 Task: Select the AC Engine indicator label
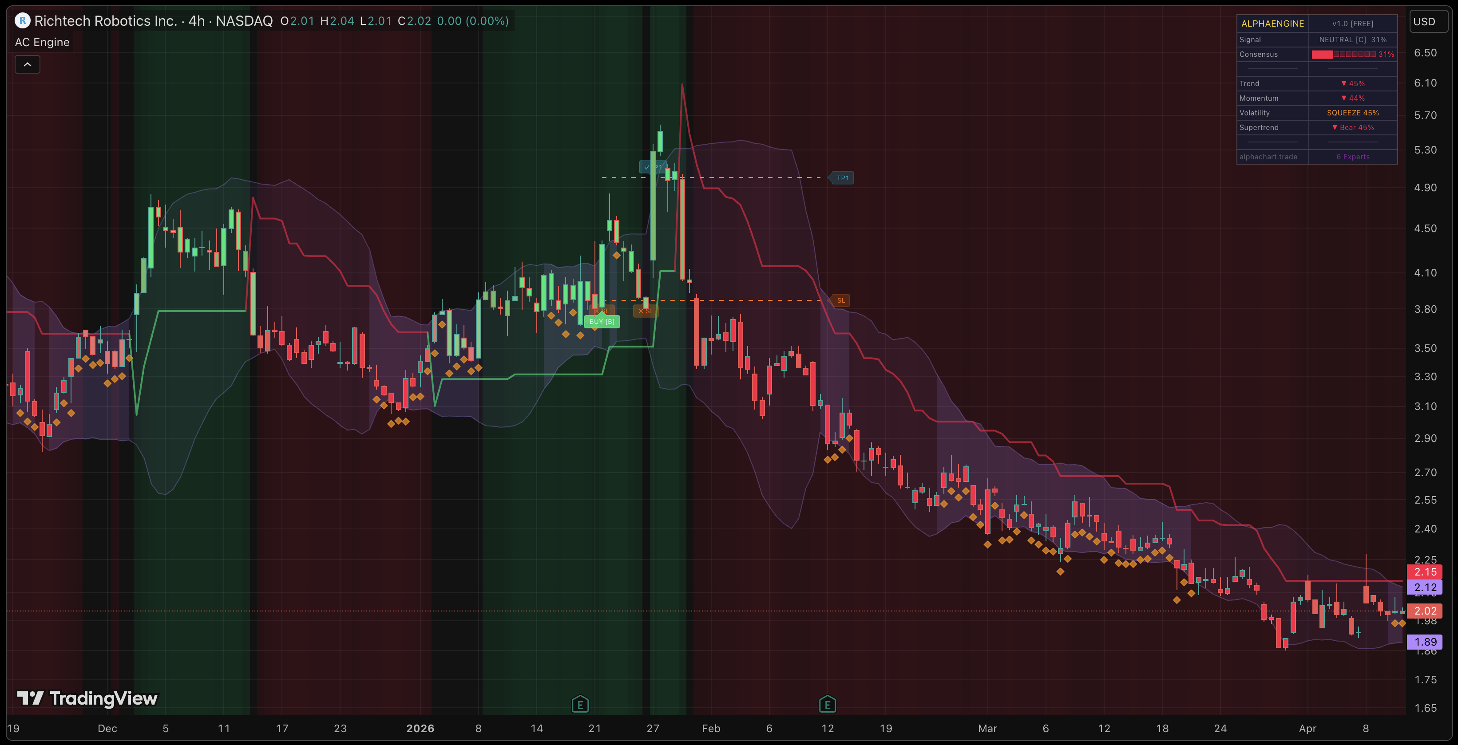tap(43, 43)
